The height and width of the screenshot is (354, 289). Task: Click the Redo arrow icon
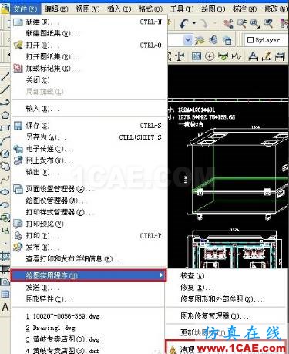pyautogui.click(x=204, y=23)
